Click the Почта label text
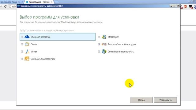The height and width of the screenshot is (110, 196). [x=34, y=44]
